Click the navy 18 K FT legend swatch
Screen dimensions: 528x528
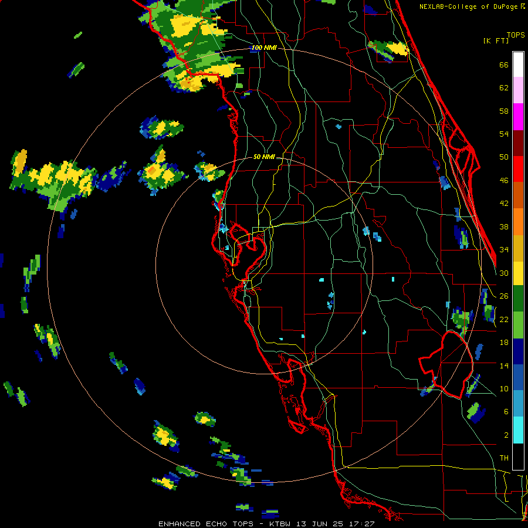pos(518,351)
